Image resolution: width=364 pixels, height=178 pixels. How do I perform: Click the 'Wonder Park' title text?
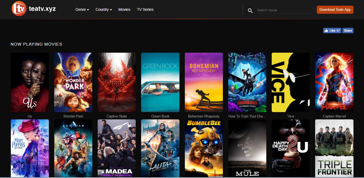[73, 116]
